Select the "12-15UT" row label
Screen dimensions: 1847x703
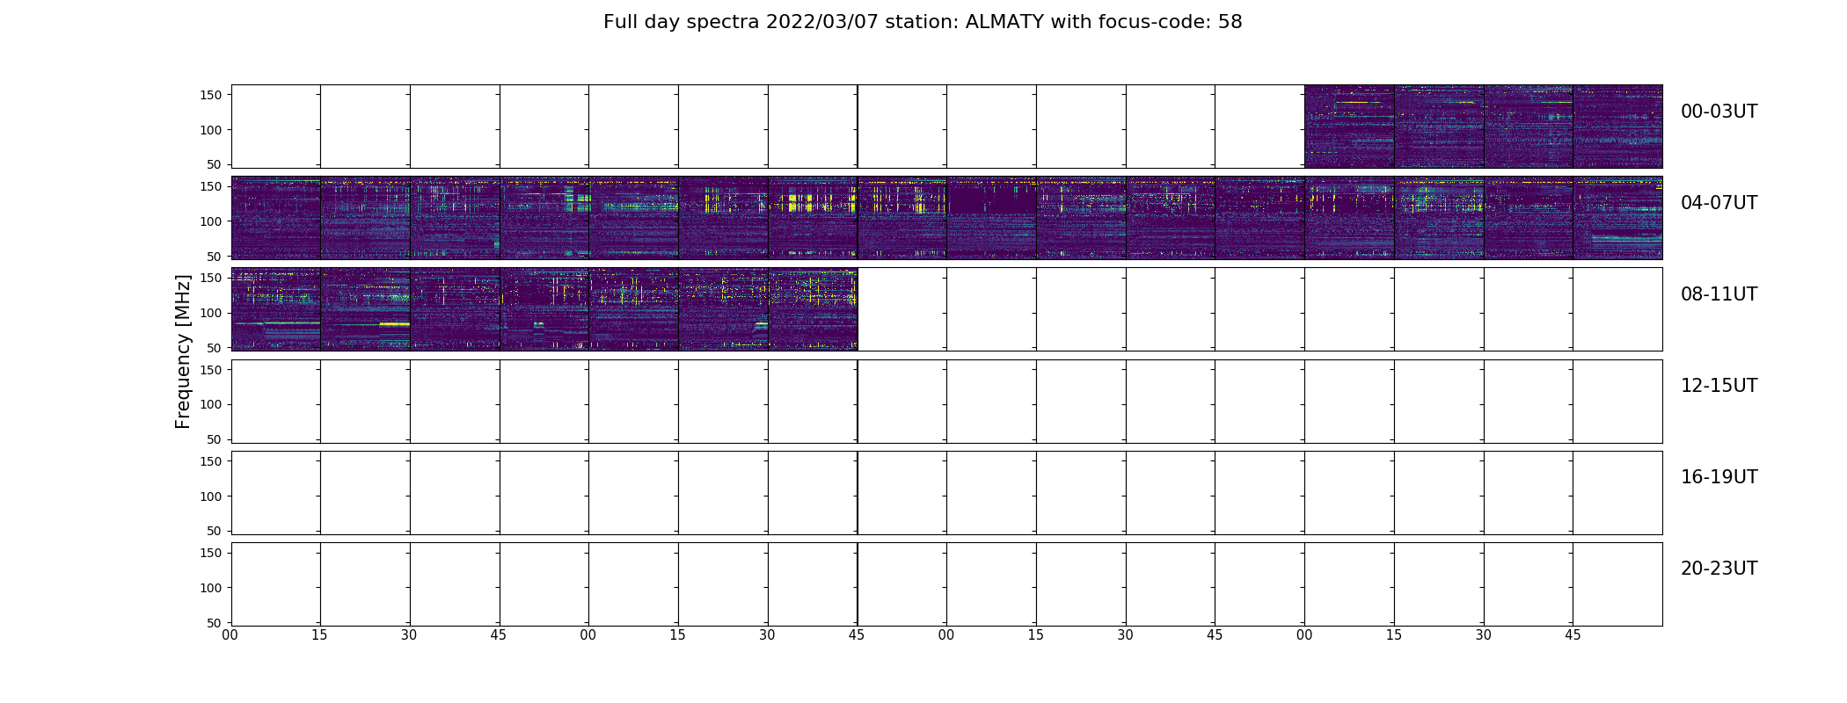(1719, 386)
